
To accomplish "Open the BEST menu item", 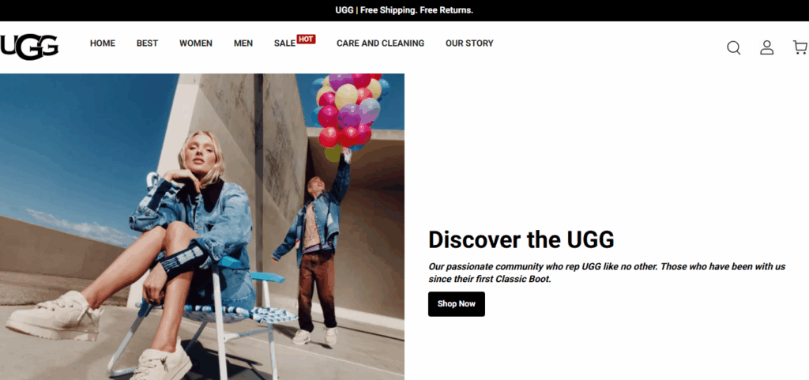I will point(147,43).
